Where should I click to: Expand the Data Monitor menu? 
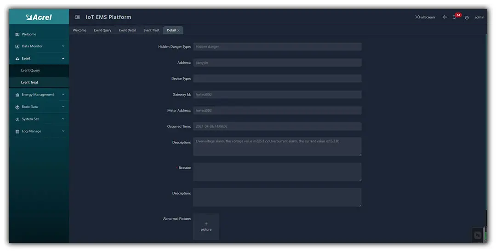[63, 46]
